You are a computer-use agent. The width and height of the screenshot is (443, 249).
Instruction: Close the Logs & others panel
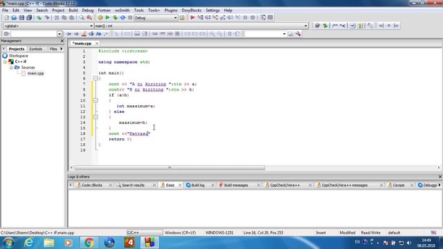(440, 177)
